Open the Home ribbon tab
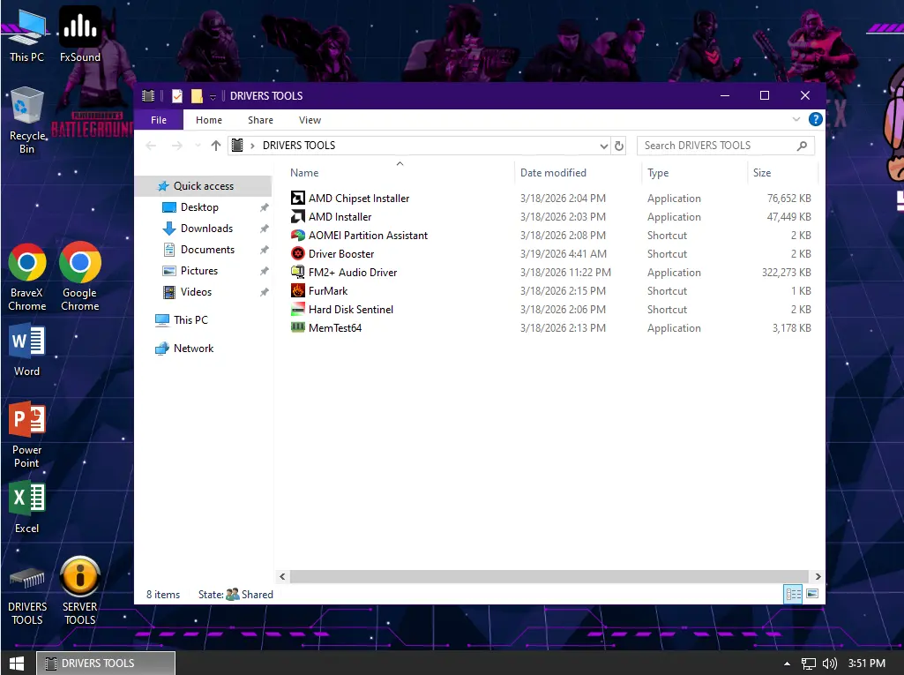Screen dimensions: 904x675 (x=209, y=120)
